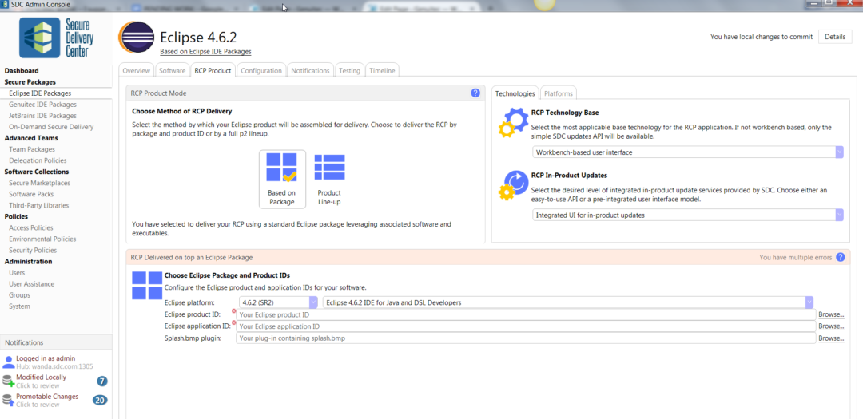Image resolution: width=863 pixels, height=419 pixels.
Task: Switch to the Platforms tab
Action: (559, 93)
